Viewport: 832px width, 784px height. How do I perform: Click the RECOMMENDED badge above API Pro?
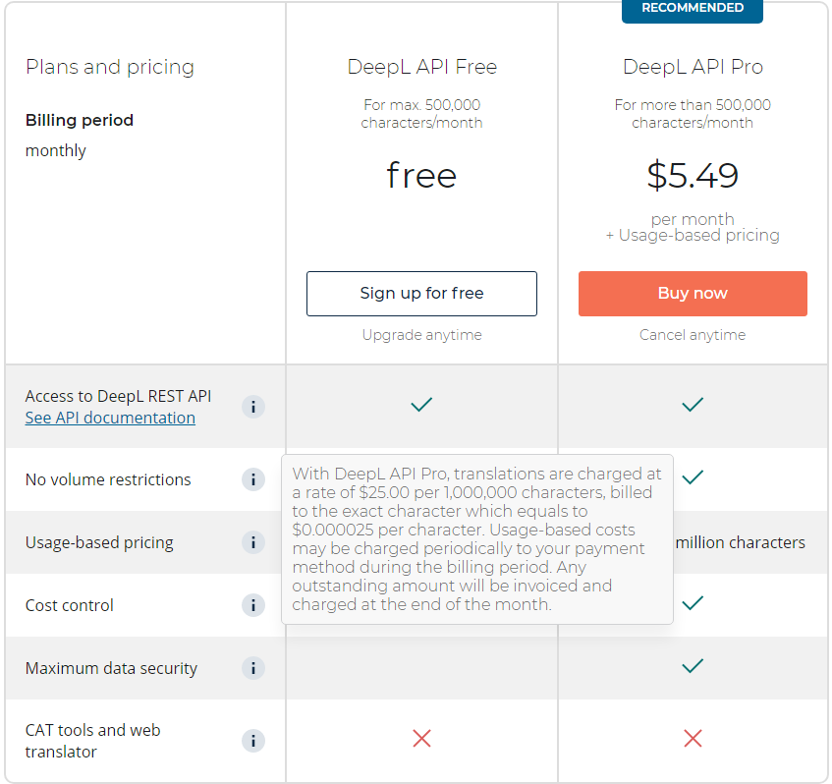click(692, 10)
